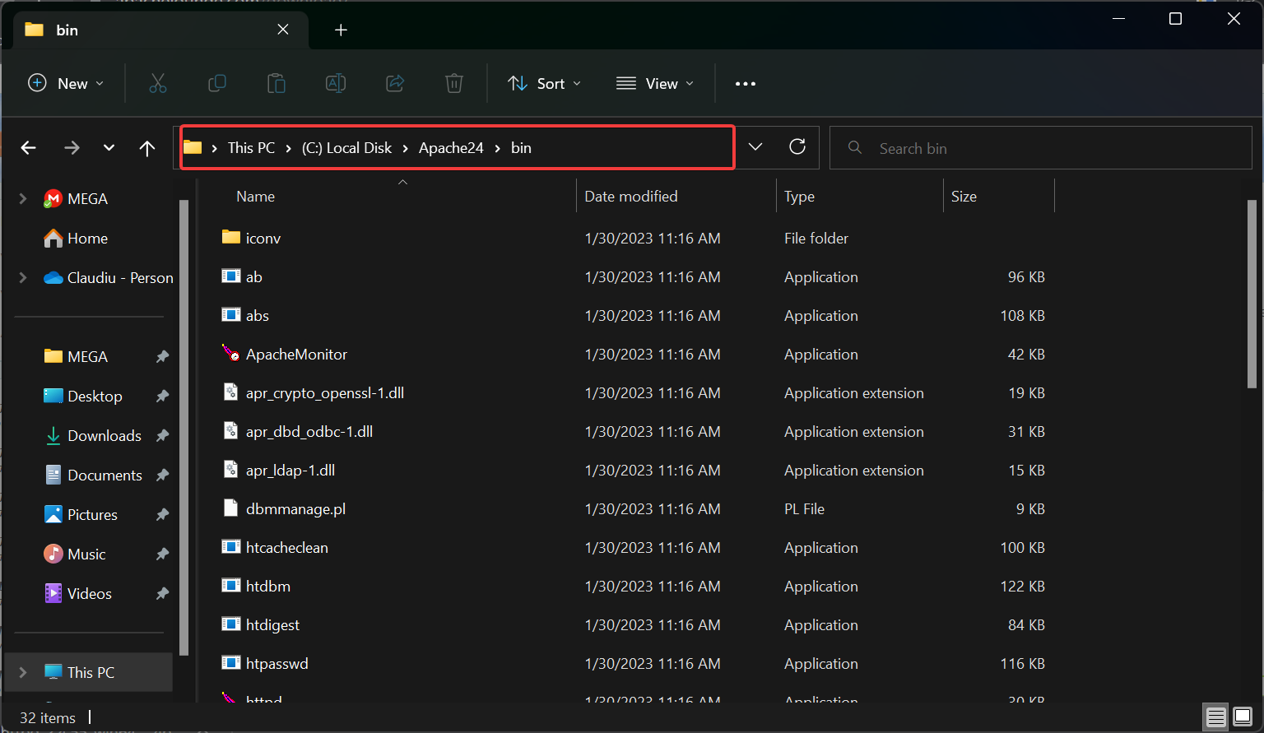The height and width of the screenshot is (733, 1264).
Task: Open the See more ellipsis menu
Action: tap(745, 83)
